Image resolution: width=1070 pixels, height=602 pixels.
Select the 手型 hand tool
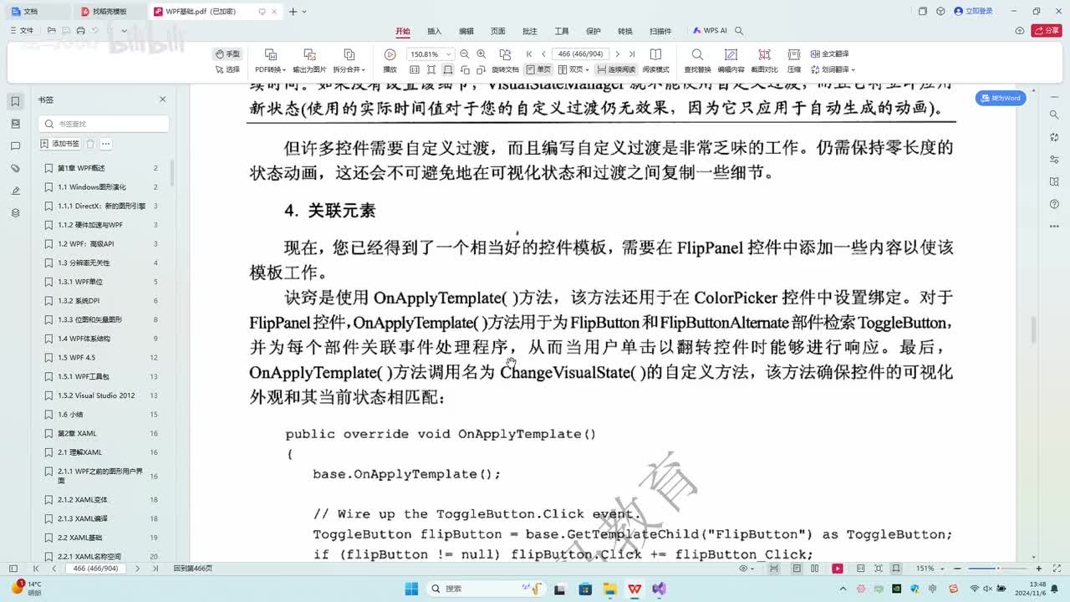pos(227,54)
